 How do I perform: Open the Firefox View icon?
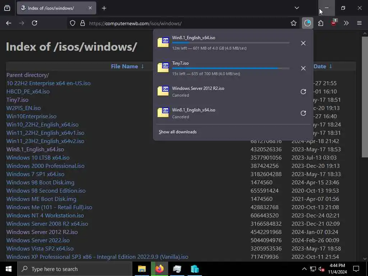click(7, 8)
